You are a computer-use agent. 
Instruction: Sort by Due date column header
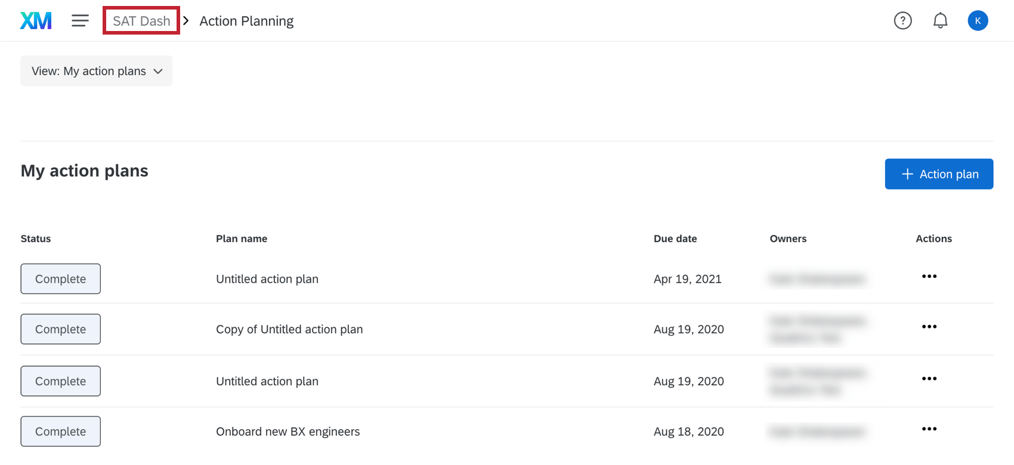click(675, 238)
